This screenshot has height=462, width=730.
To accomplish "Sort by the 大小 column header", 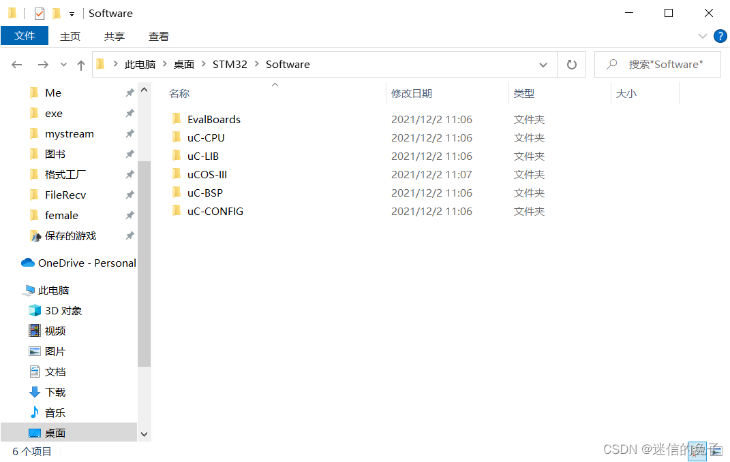I will coord(626,93).
